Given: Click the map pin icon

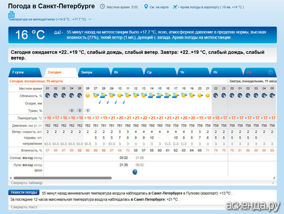Looking at the screenshot, I should coord(146,7).
